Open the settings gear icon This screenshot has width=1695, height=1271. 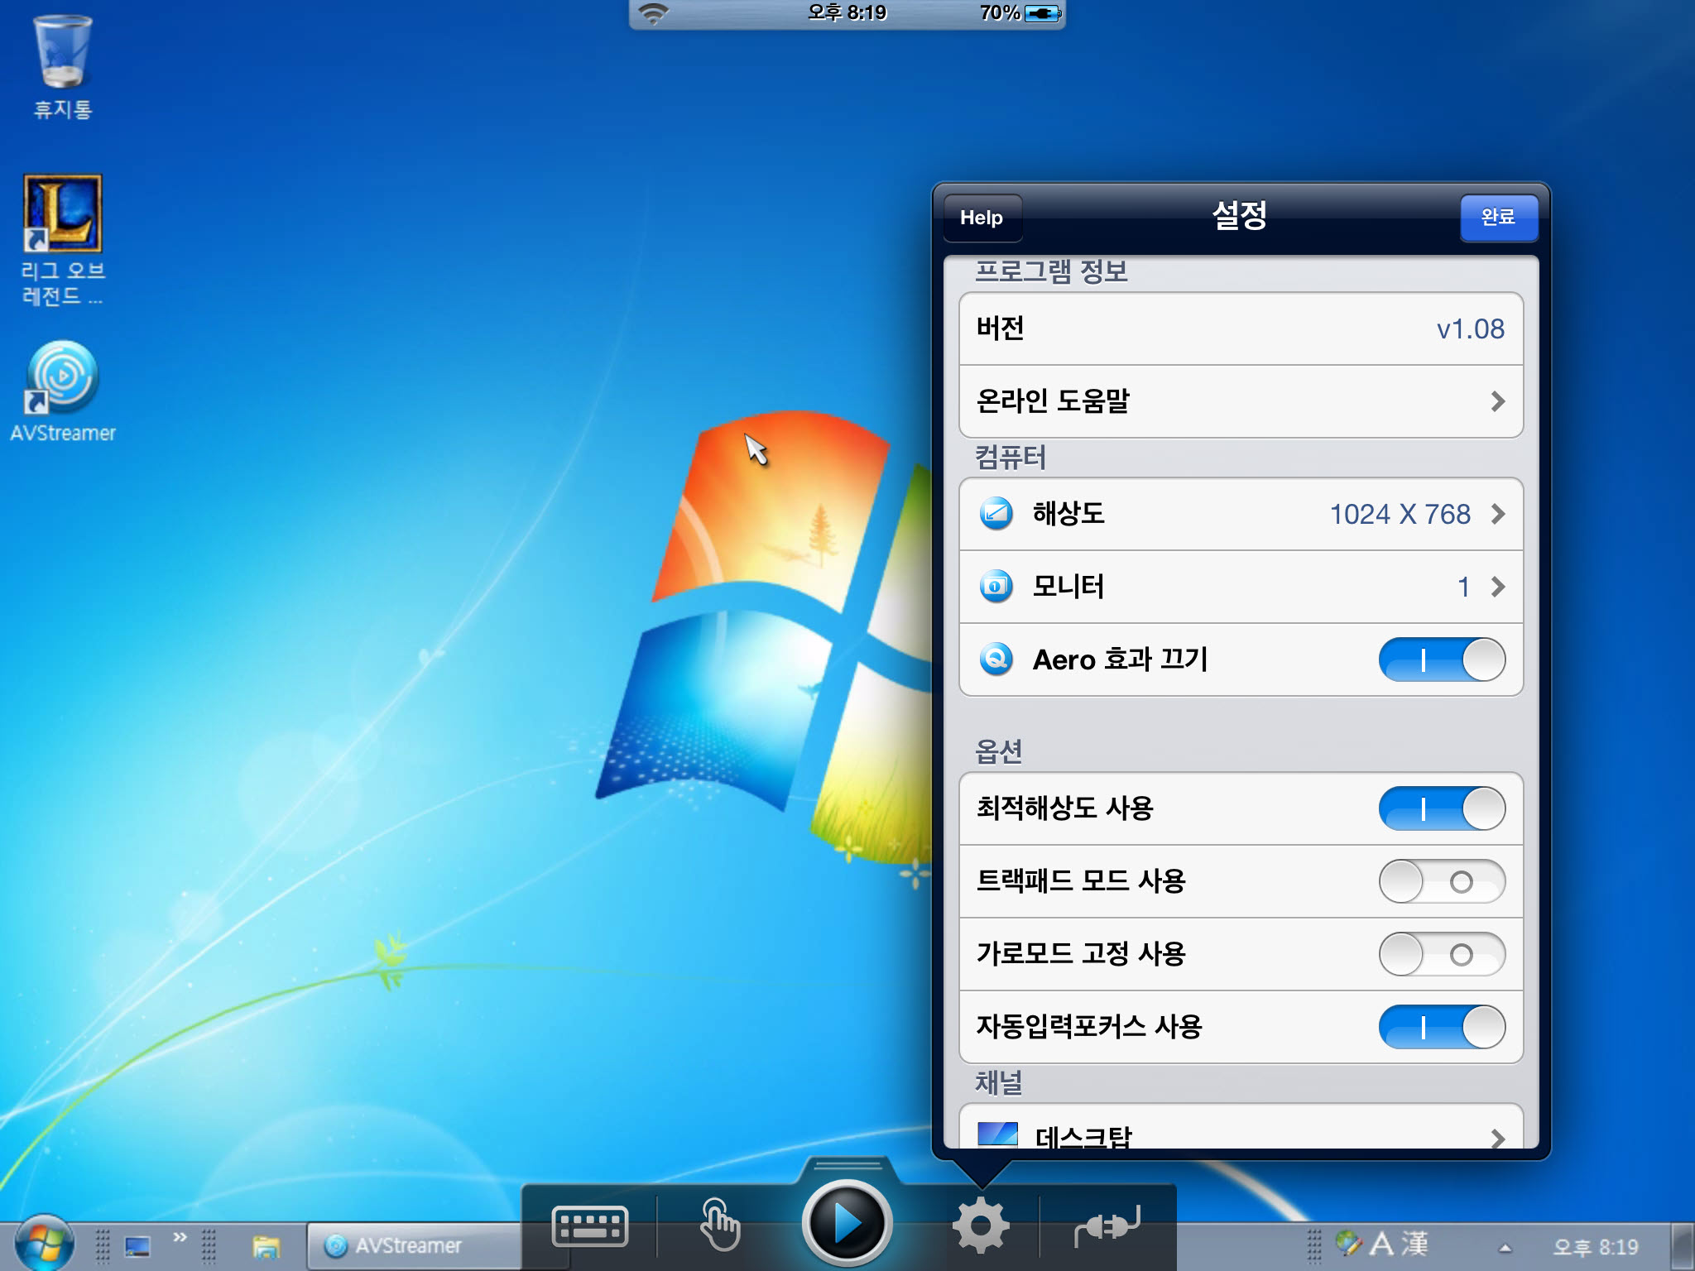coord(981,1225)
